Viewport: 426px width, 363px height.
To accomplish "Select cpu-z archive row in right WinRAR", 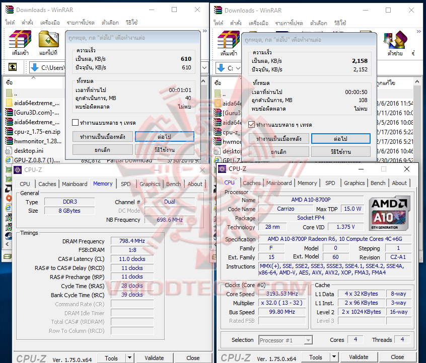I will [228, 132].
